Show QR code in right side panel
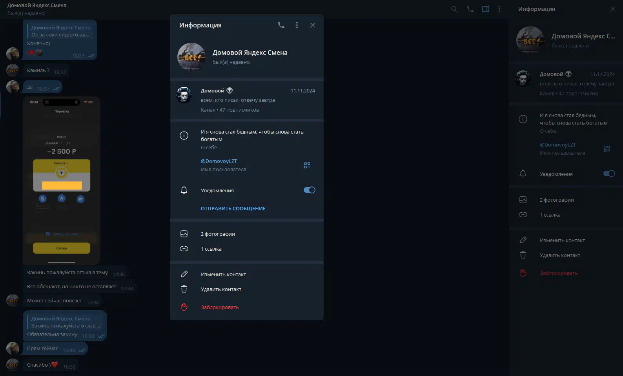Screen dimensions: 623x376 point(607,149)
